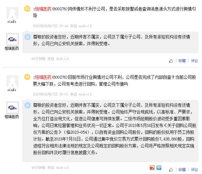Click the 恒瑞医药 company logo in second answer
202x174 pixels.
[12, 108]
